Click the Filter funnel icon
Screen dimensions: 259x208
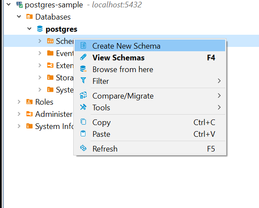click(83, 80)
